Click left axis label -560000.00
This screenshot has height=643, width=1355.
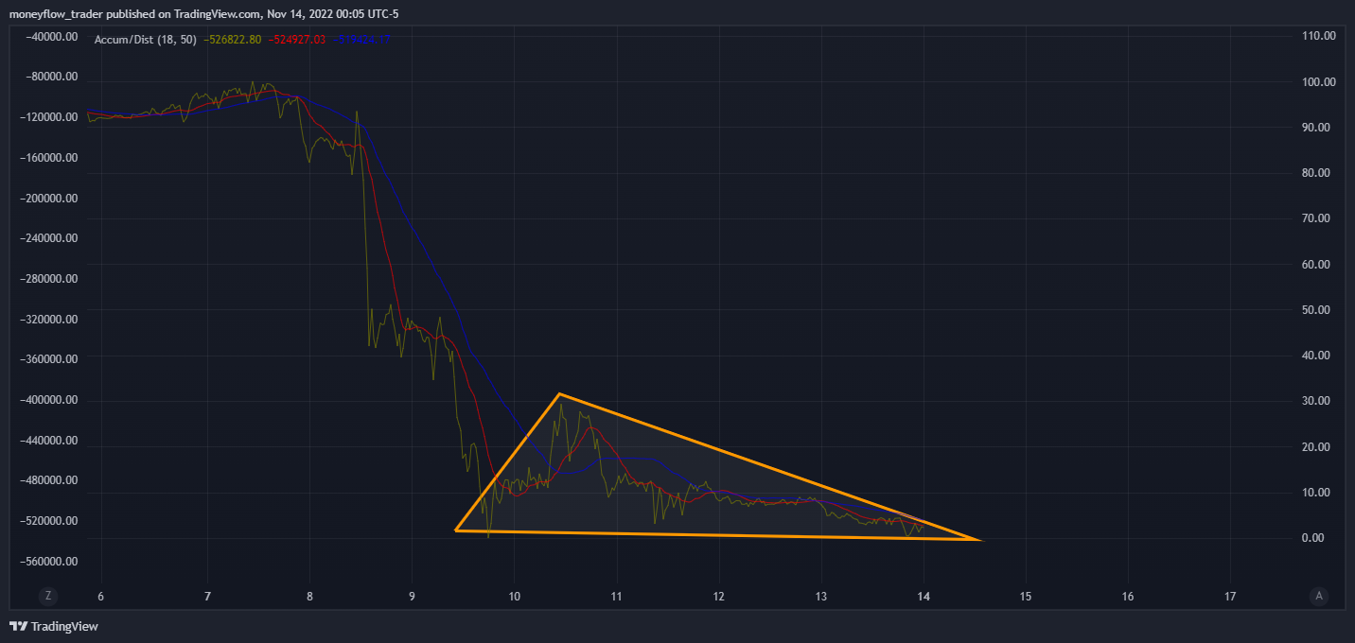(47, 562)
